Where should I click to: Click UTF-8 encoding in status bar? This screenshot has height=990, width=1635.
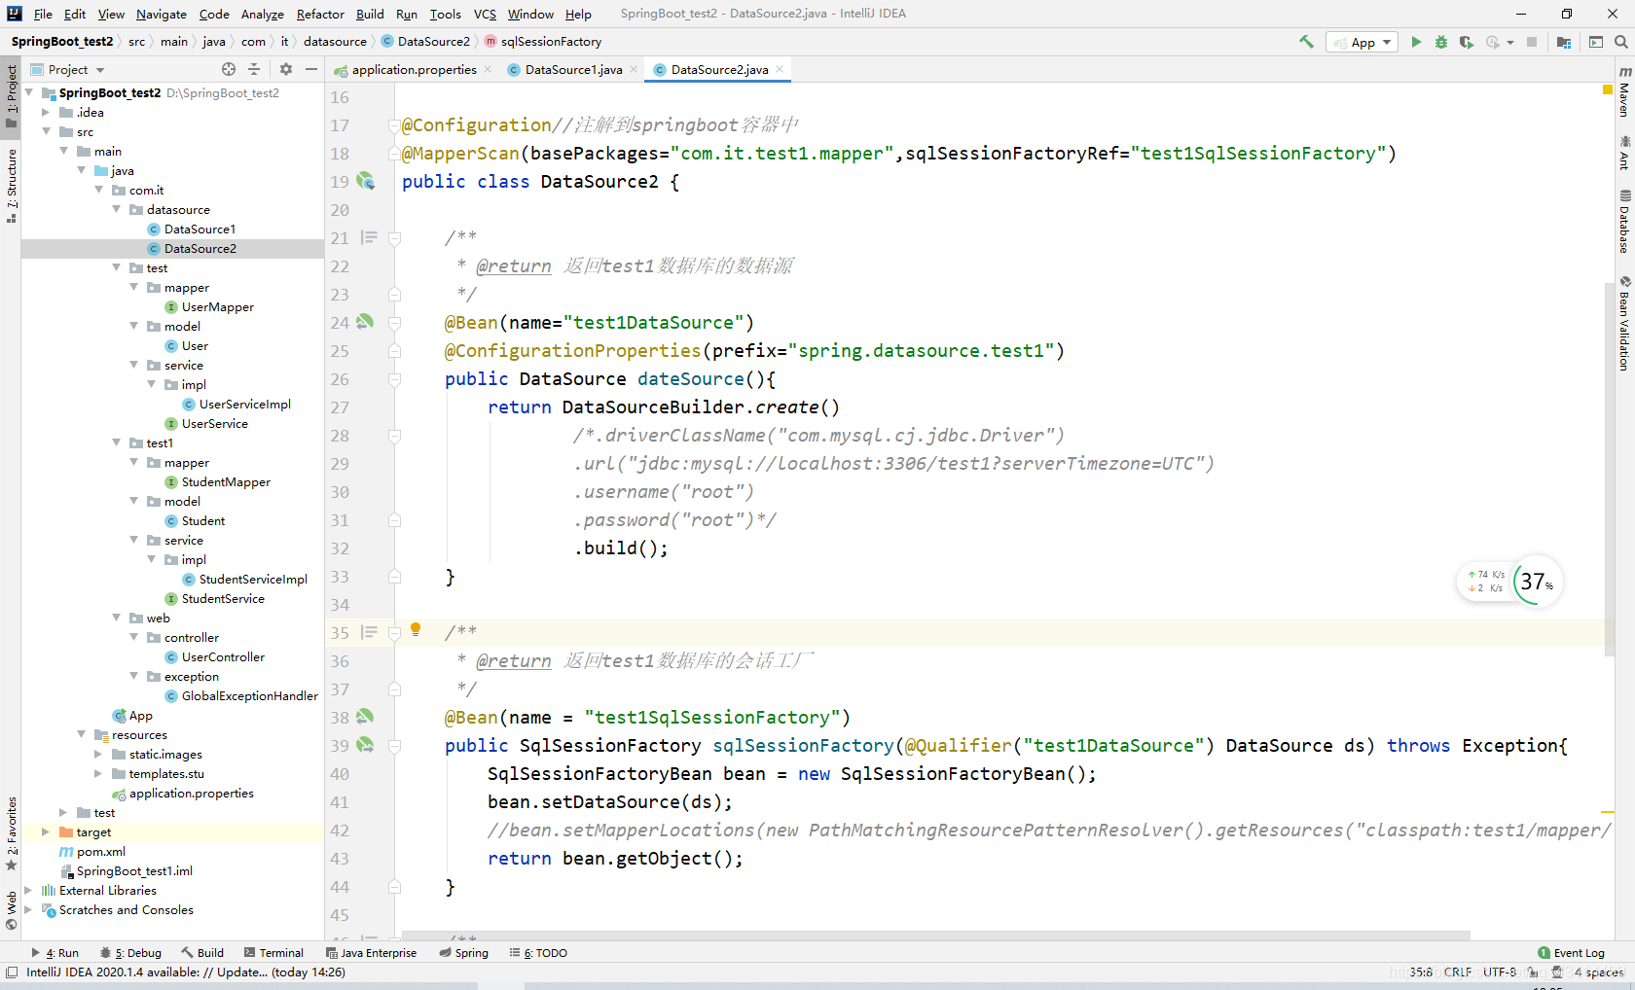(1500, 972)
